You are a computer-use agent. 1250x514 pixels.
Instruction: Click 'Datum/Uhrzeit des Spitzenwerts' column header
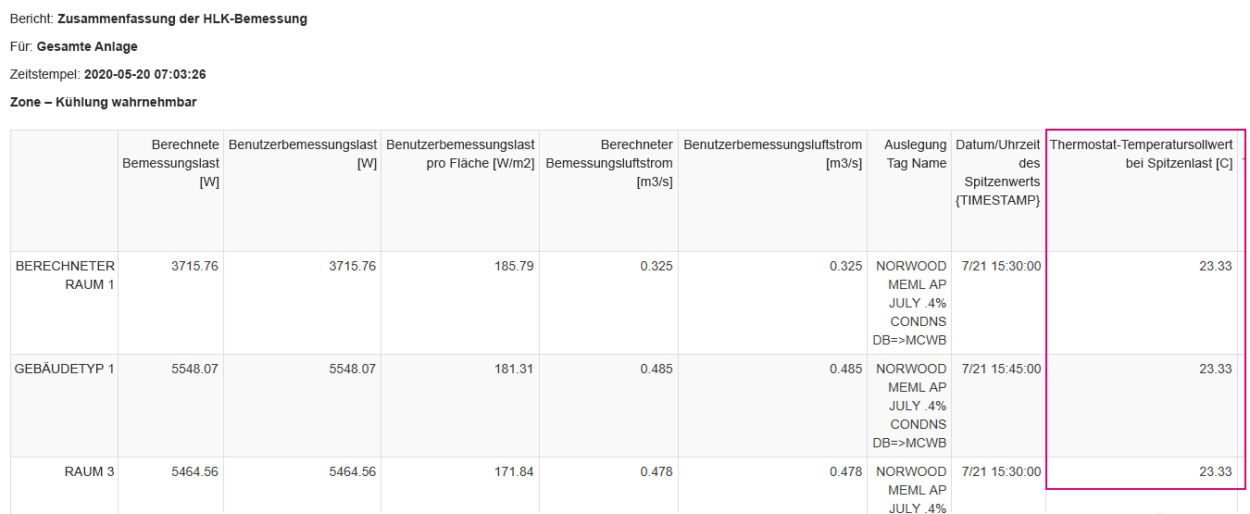(997, 172)
